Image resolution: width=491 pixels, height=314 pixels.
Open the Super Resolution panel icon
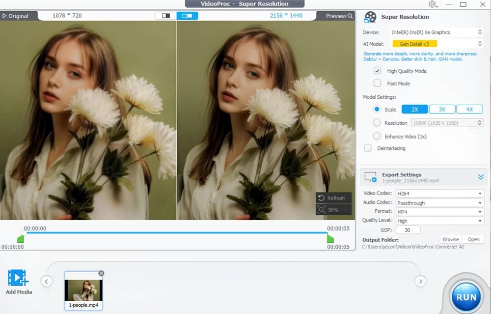pyautogui.click(x=370, y=17)
